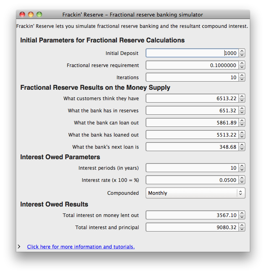Screen dimensions: 266x274
Task: Open the Compounded Monthly dropdown
Action: [195, 193]
